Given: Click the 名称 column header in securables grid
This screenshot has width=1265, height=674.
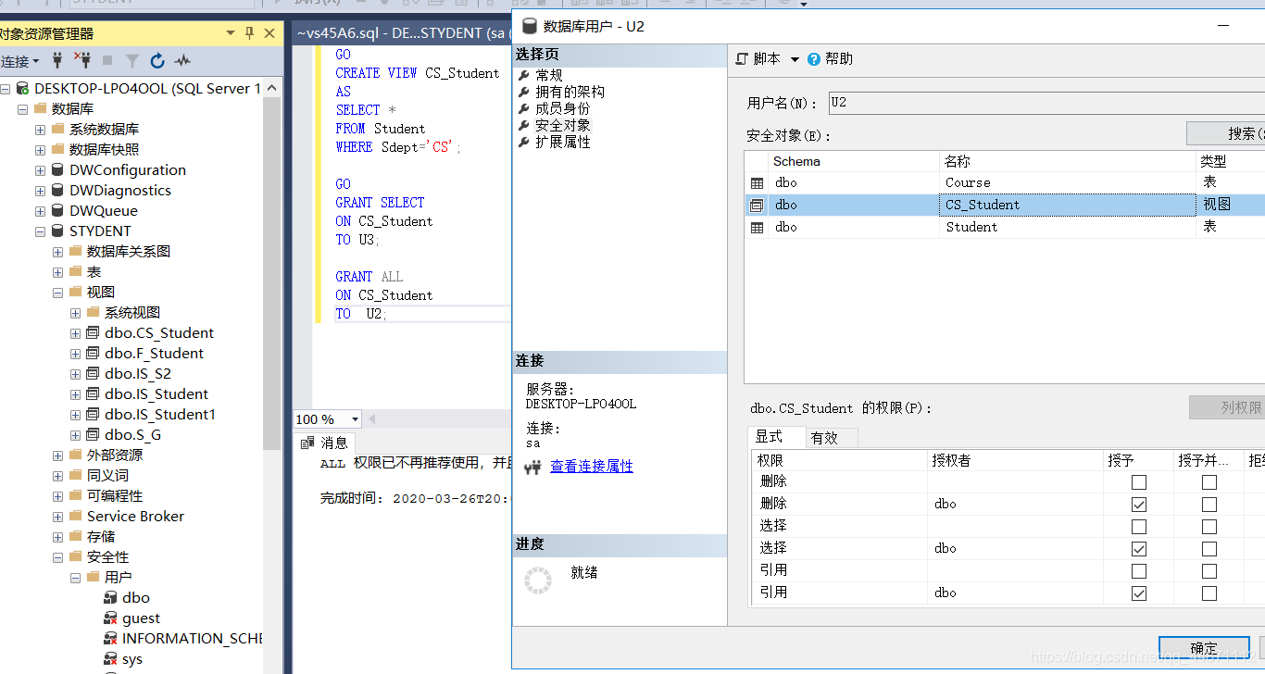Looking at the screenshot, I should 1068,161.
